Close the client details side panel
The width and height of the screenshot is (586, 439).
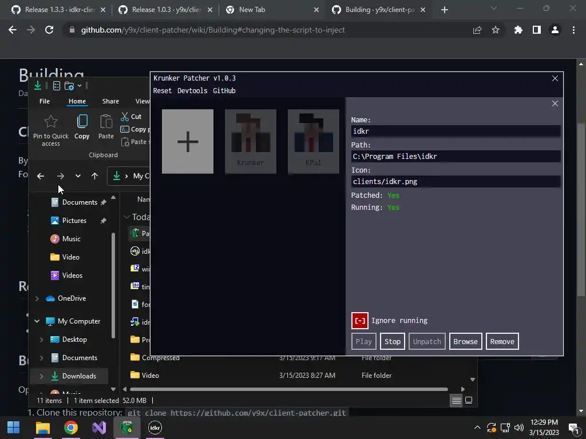click(x=555, y=104)
